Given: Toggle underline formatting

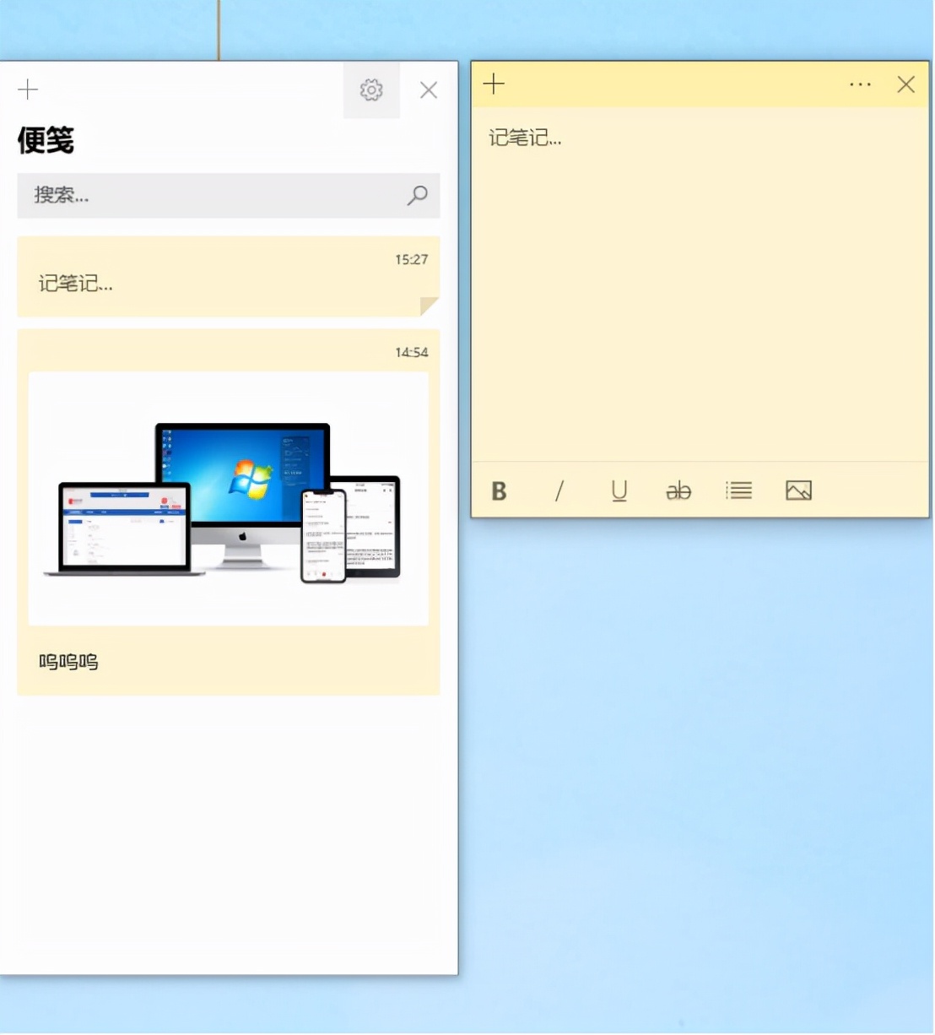Looking at the screenshot, I should [619, 490].
